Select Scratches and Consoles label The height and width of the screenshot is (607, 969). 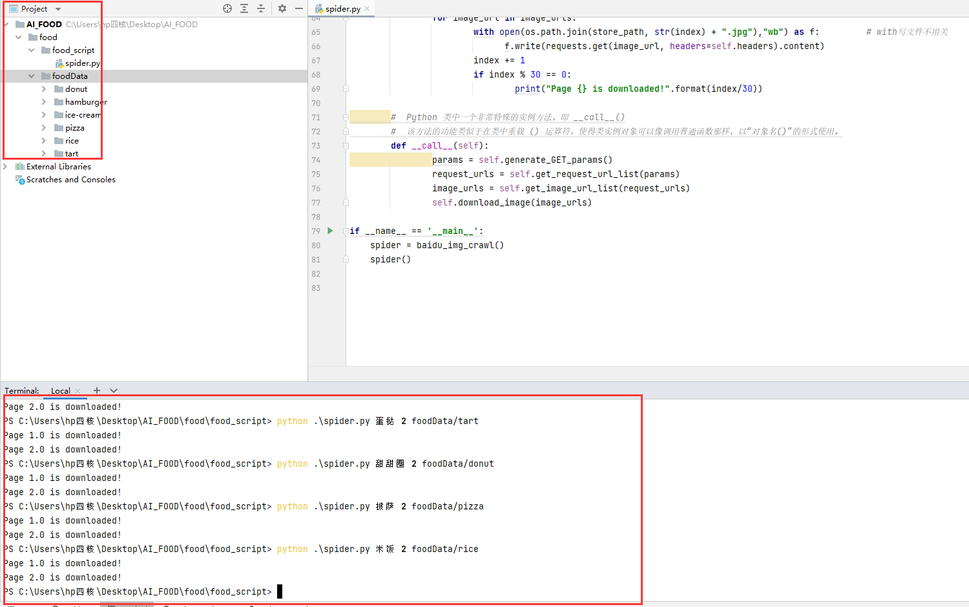[71, 180]
